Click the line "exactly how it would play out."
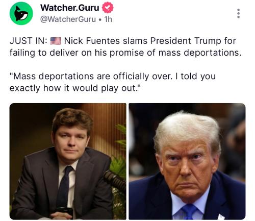Screen dimensions: 255x221 75,88
